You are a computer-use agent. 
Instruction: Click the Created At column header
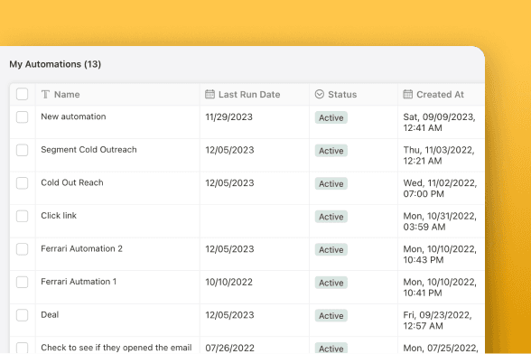coord(440,94)
